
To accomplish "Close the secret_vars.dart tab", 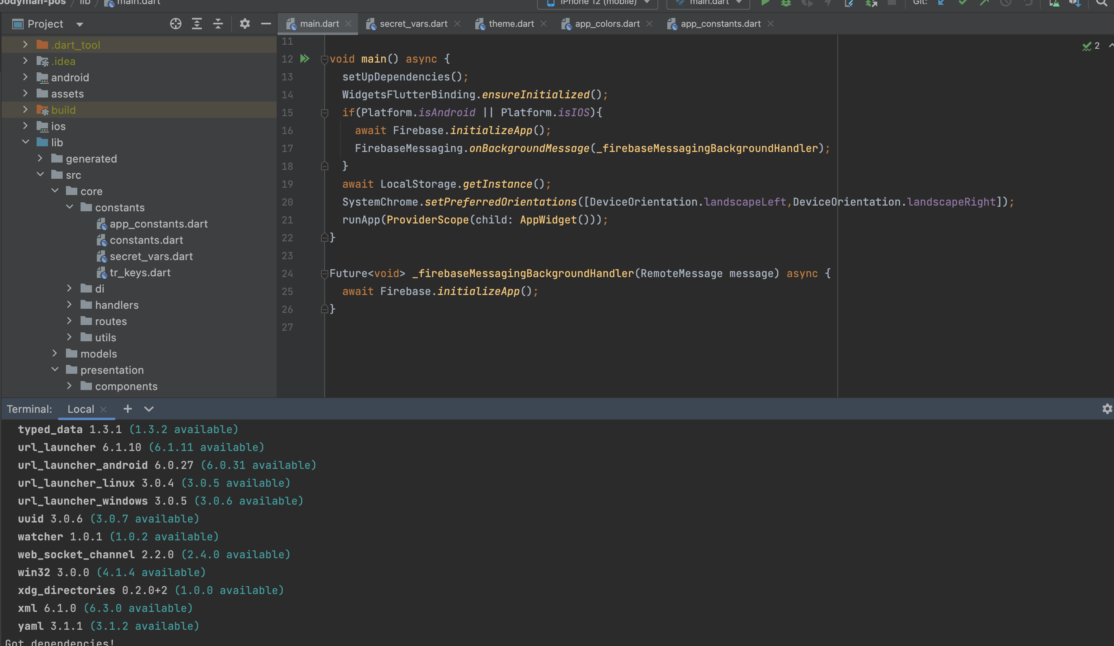I will coord(457,24).
